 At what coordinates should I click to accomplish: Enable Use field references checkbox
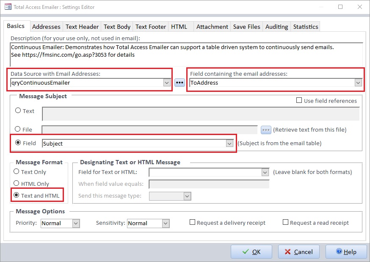coord(299,101)
